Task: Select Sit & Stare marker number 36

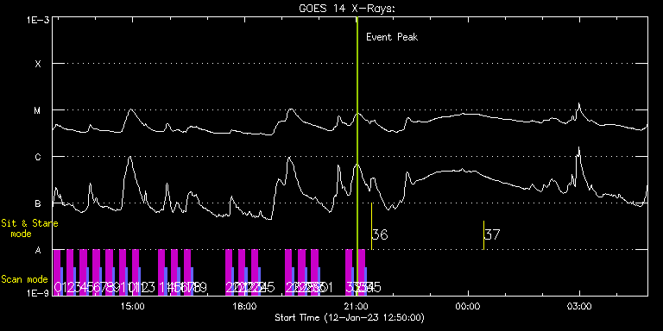Action: (x=380, y=234)
